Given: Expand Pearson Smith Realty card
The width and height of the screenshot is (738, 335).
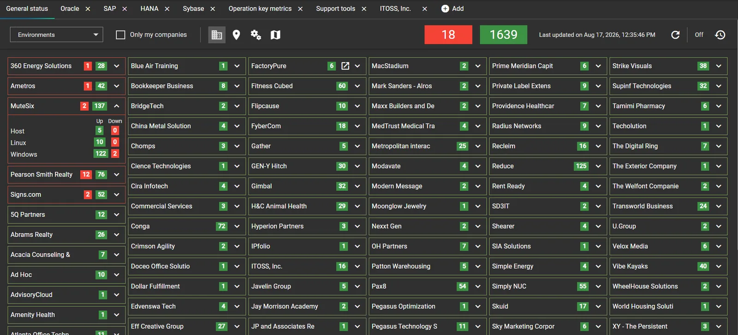Looking at the screenshot, I should (x=117, y=175).
